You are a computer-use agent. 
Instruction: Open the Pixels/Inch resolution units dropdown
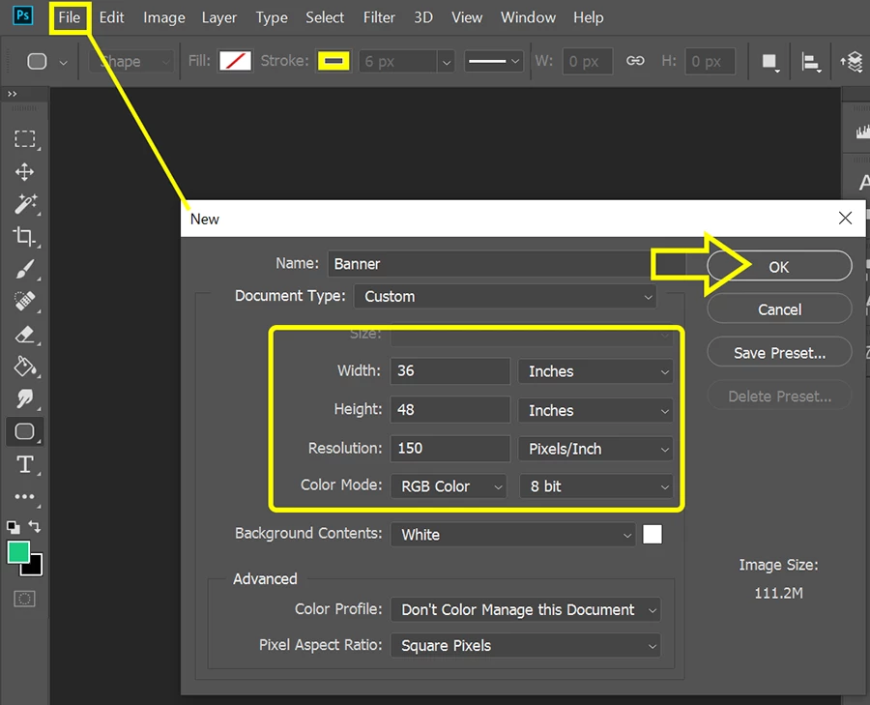tap(595, 449)
